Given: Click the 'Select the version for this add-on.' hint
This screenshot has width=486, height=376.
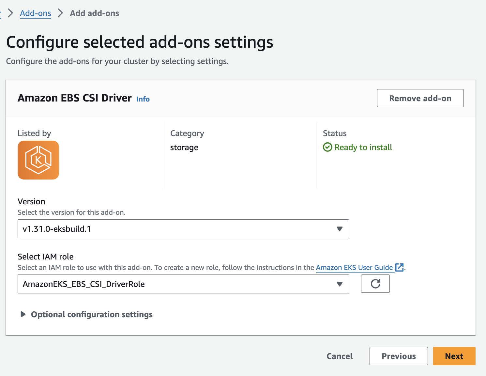Looking at the screenshot, I should tap(71, 212).
